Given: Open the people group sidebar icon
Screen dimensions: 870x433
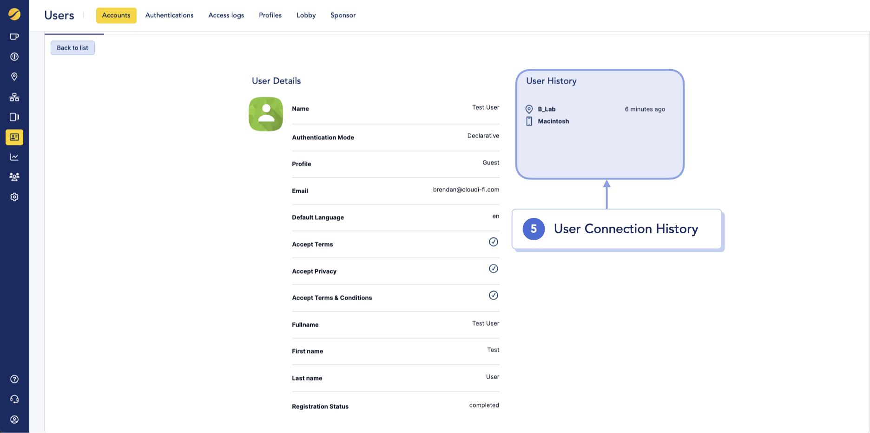Looking at the screenshot, I should tap(14, 177).
